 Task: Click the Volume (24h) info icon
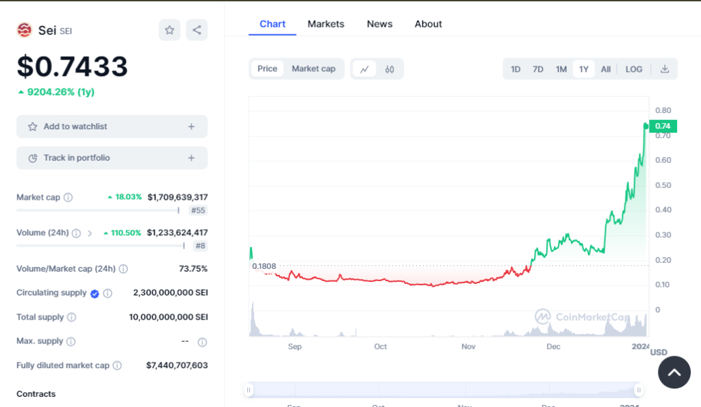coord(77,233)
